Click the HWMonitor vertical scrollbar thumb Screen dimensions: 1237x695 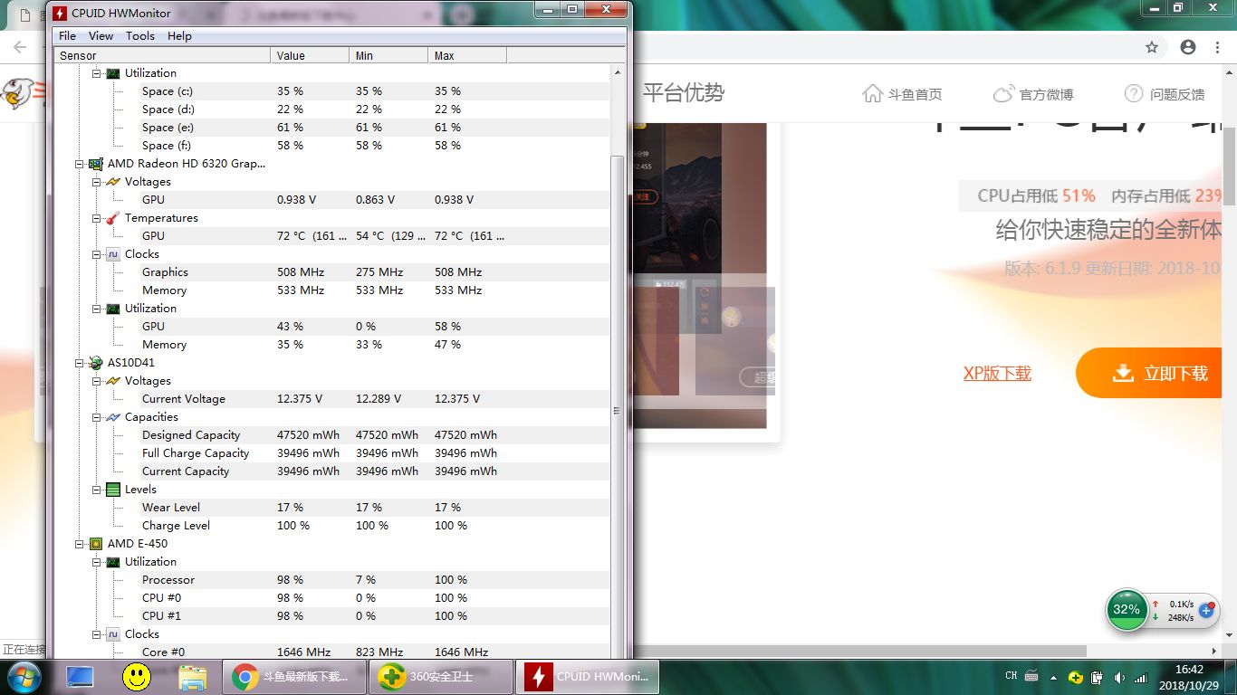[618, 412]
